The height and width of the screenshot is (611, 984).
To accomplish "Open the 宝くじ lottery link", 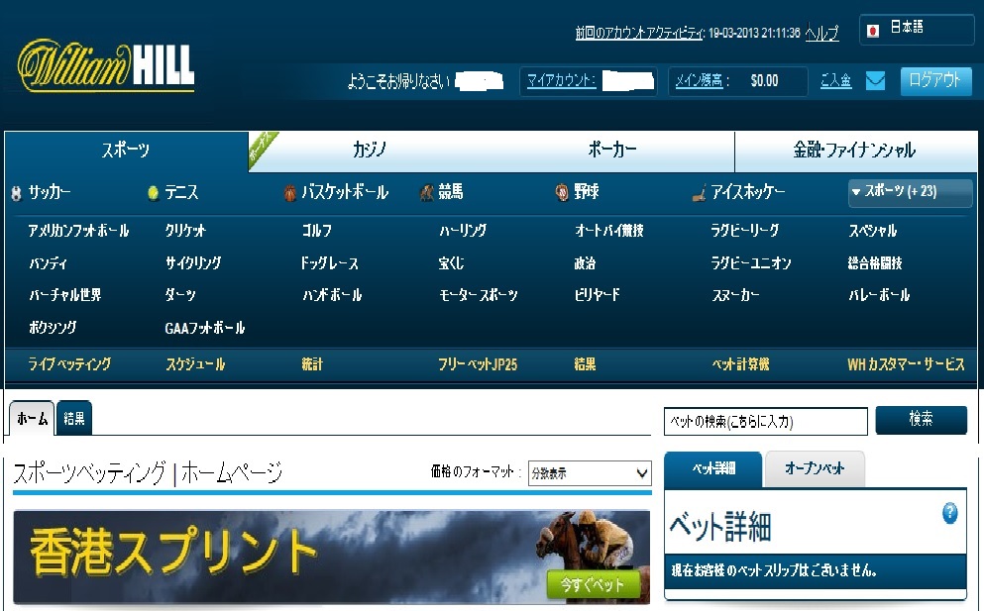I will pos(451,263).
